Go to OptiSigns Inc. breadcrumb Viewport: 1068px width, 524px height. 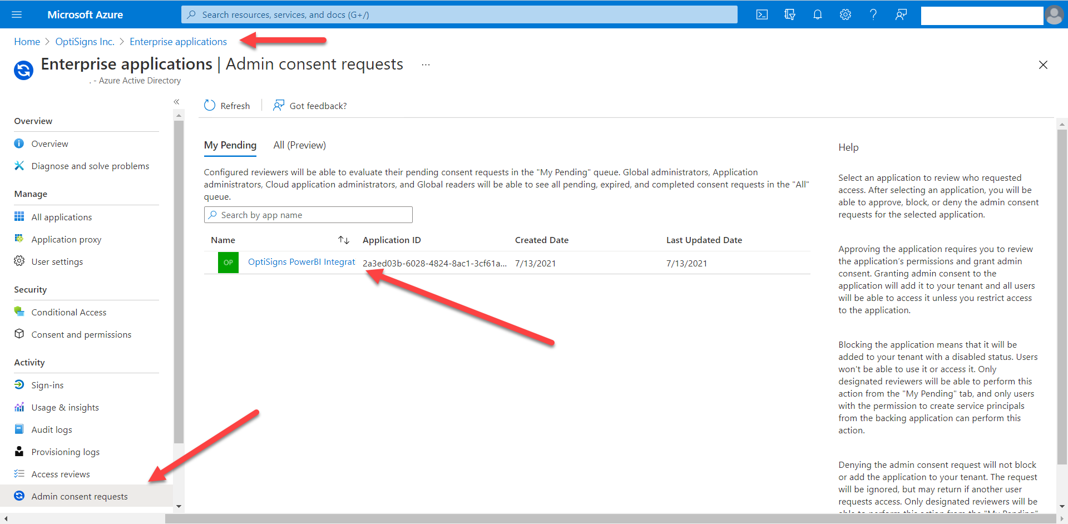click(85, 42)
